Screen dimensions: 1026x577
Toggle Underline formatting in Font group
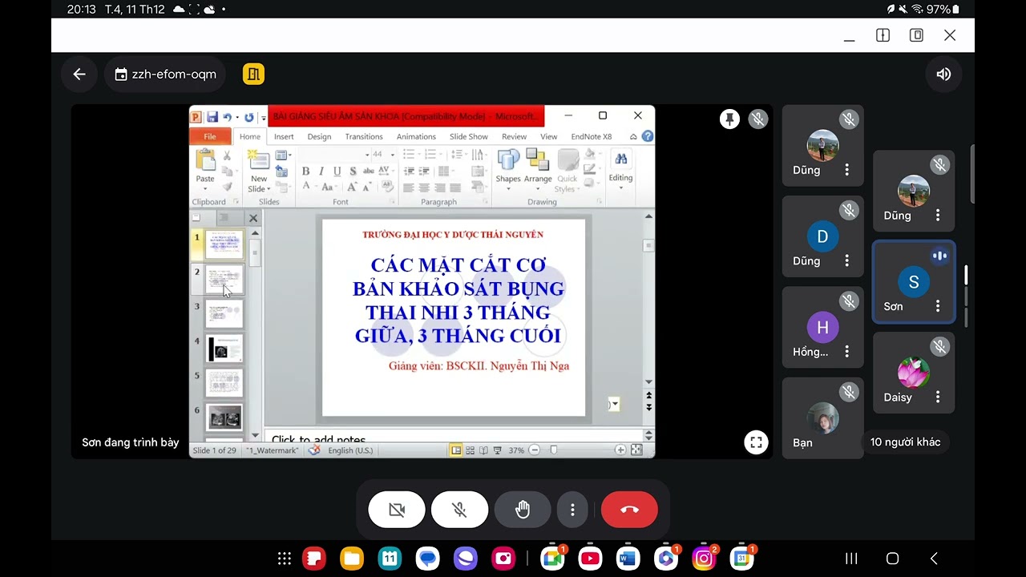click(x=337, y=171)
